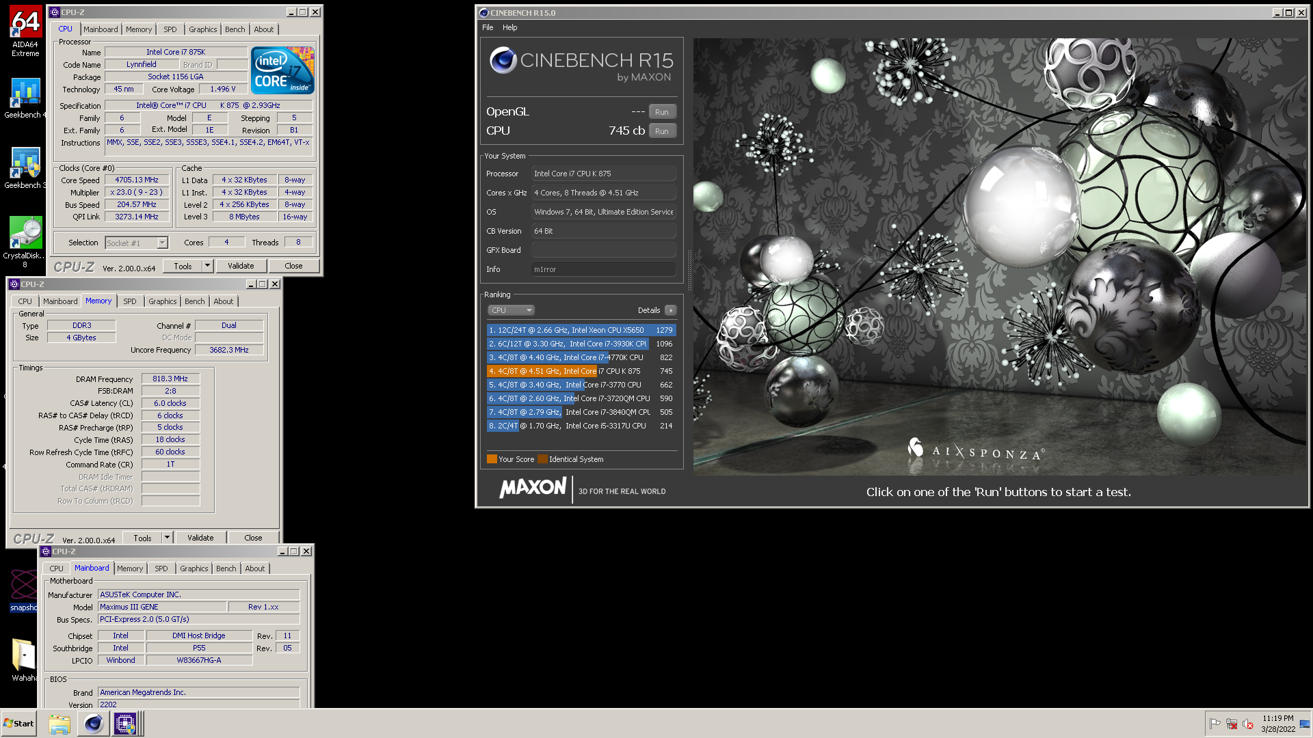Image resolution: width=1313 pixels, height=738 pixels.
Task: Expand Tools arrow in CPU-Z CPU window
Action: pyautogui.click(x=207, y=266)
